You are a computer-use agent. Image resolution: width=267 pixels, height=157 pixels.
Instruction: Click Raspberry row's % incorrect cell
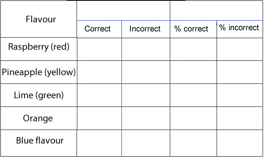(240, 49)
